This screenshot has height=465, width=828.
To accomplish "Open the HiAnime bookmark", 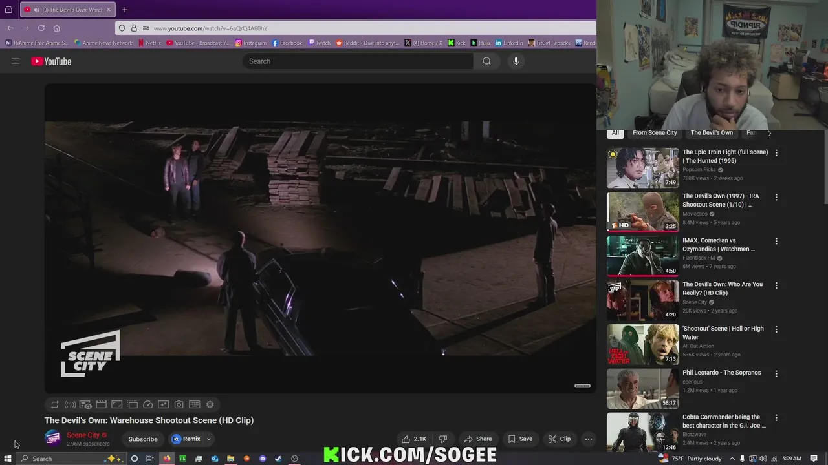I will click(x=36, y=43).
